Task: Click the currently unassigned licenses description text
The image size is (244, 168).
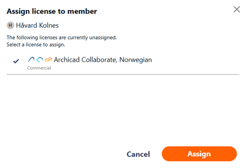Action: pyautogui.click(x=61, y=37)
